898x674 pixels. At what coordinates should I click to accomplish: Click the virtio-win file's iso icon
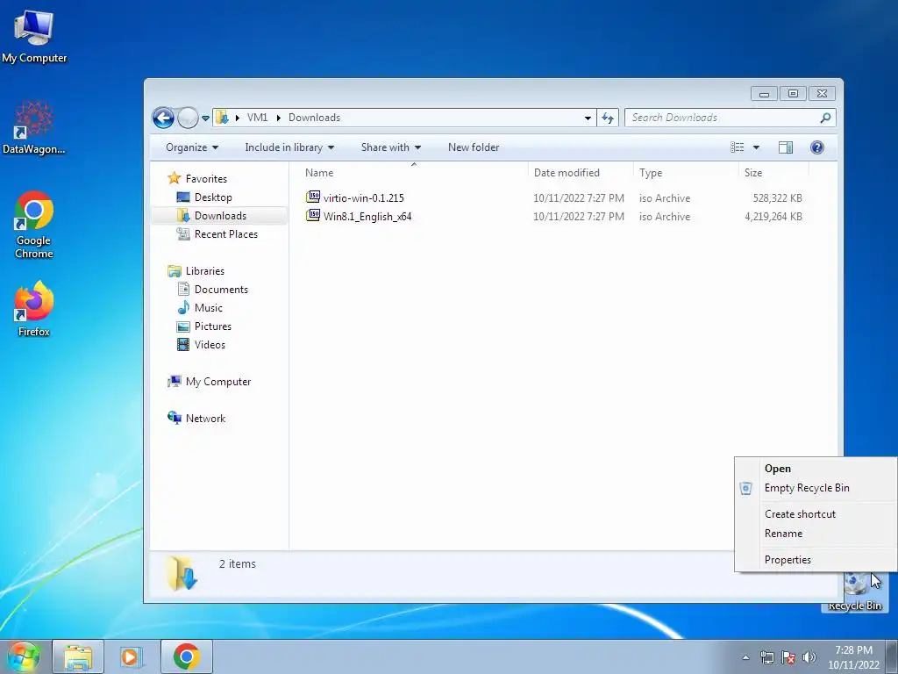(313, 197)
